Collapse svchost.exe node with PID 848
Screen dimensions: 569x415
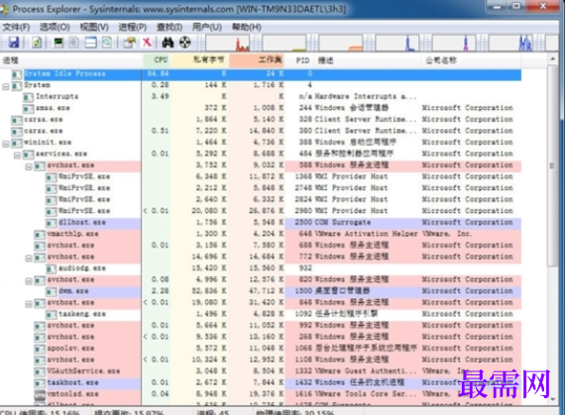[29, 304]
